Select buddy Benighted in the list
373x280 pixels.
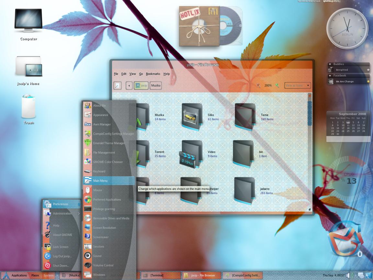click(348, 70)
